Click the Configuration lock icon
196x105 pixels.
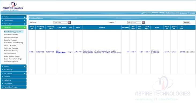point(25,21)
